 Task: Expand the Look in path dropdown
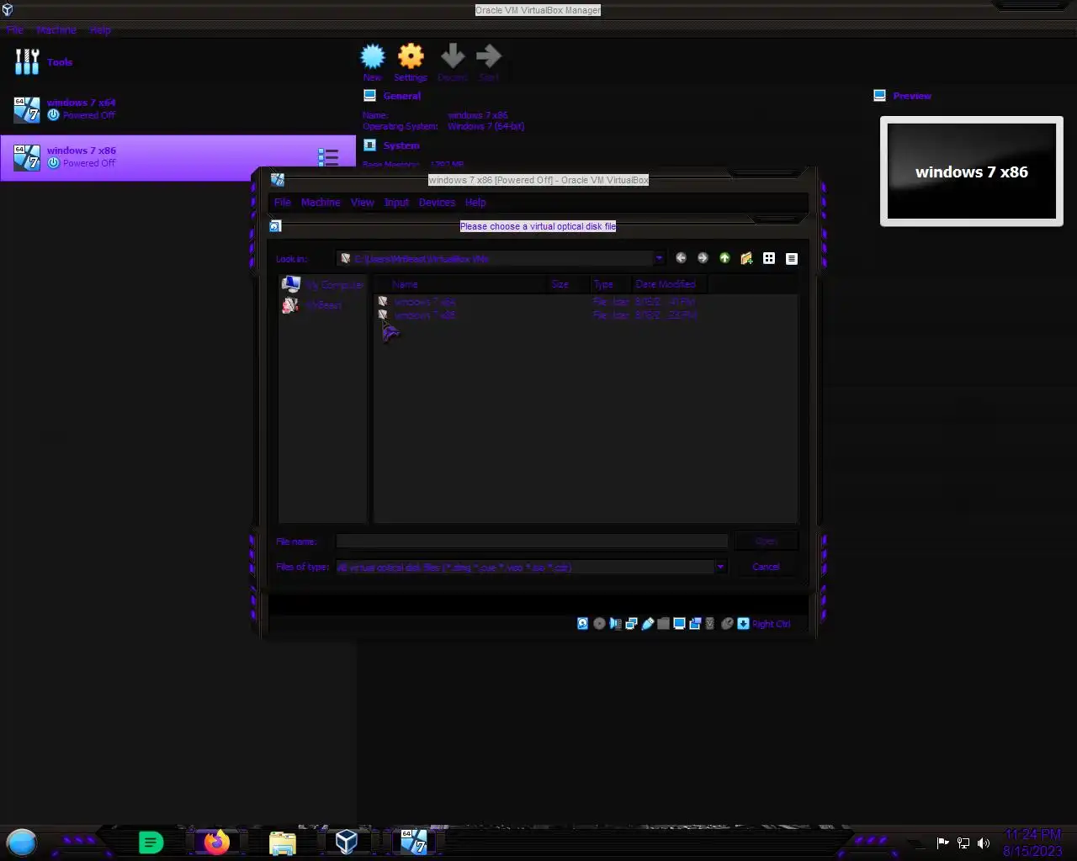tap(659, 259)
